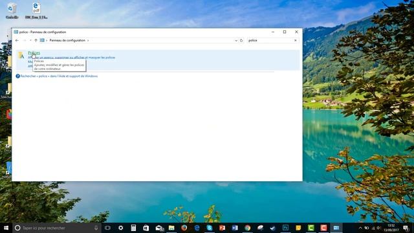Minimize the Panneau de configuration window

273,32
